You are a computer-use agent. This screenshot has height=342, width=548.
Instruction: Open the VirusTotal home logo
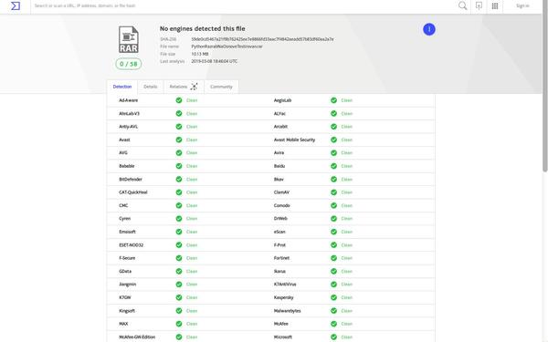point(16,6)
